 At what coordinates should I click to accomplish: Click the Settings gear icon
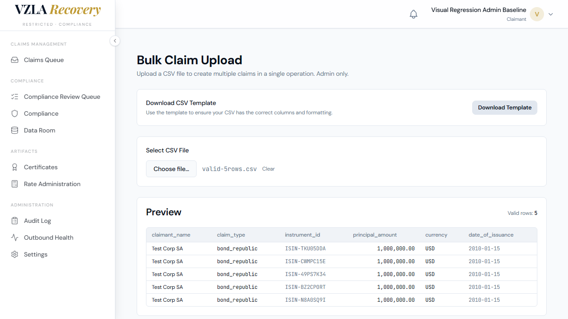point(15,254)
